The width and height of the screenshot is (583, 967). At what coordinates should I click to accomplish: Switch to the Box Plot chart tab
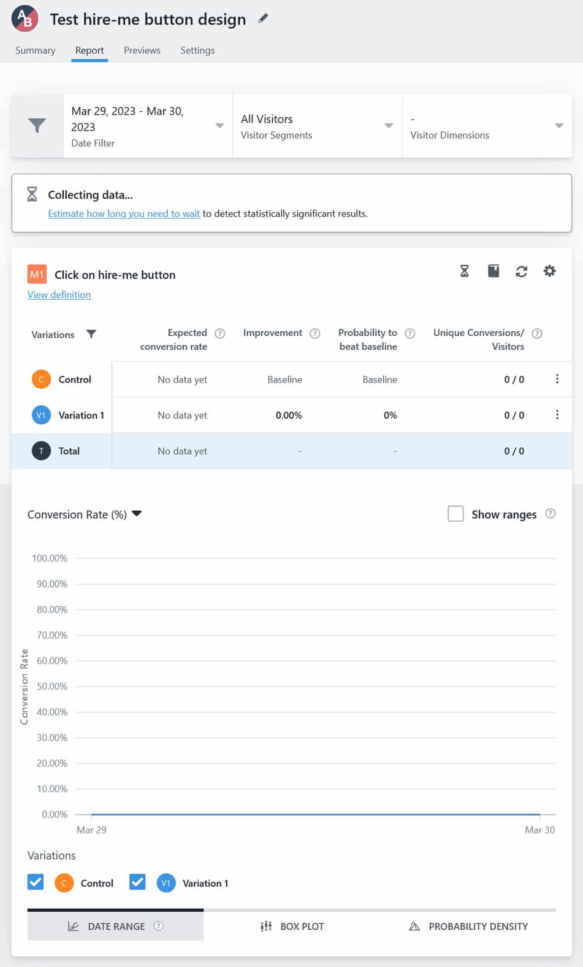(292, 926)
